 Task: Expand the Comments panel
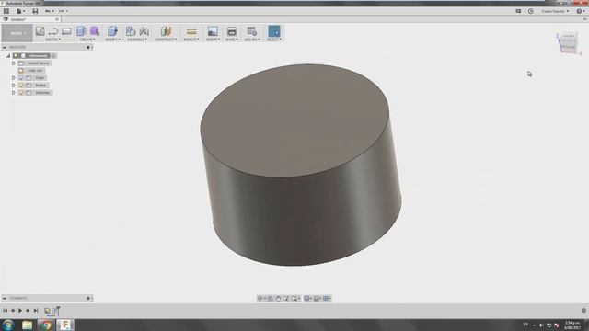5,298
